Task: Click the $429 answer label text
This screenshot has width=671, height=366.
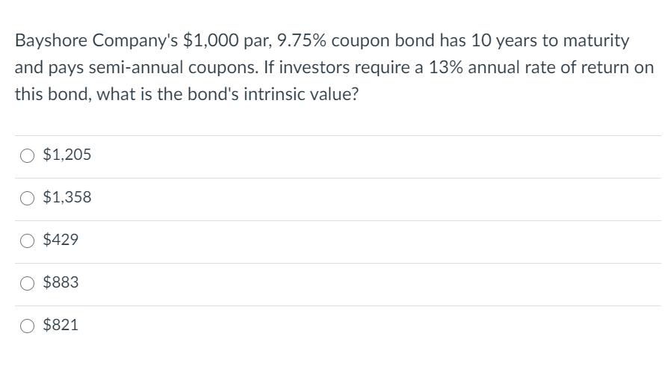Action: 61,241
